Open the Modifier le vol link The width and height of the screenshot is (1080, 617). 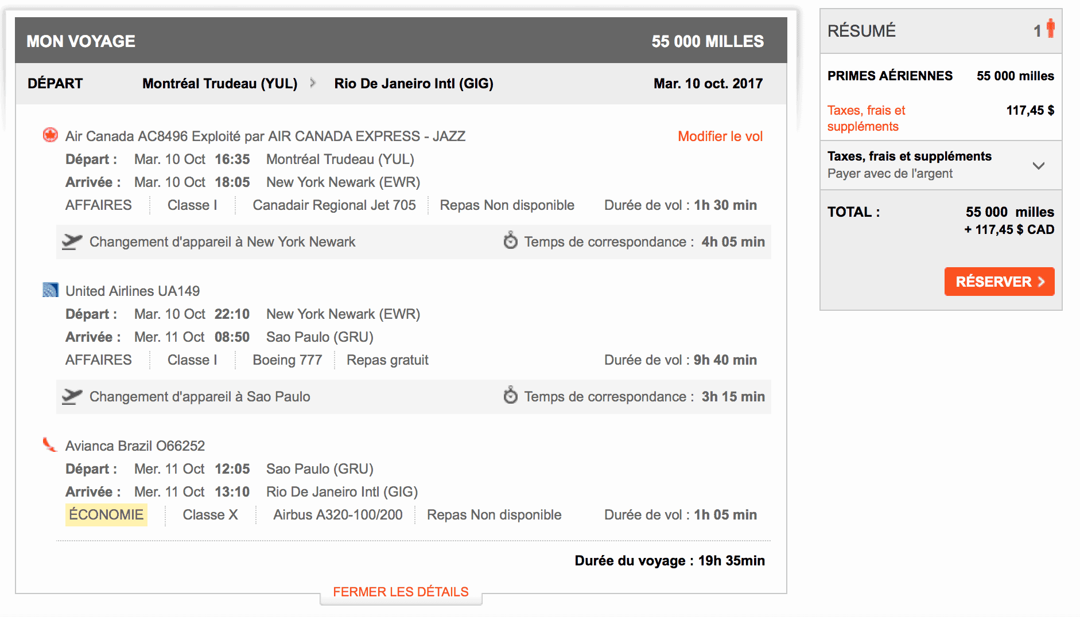[720, 136]
